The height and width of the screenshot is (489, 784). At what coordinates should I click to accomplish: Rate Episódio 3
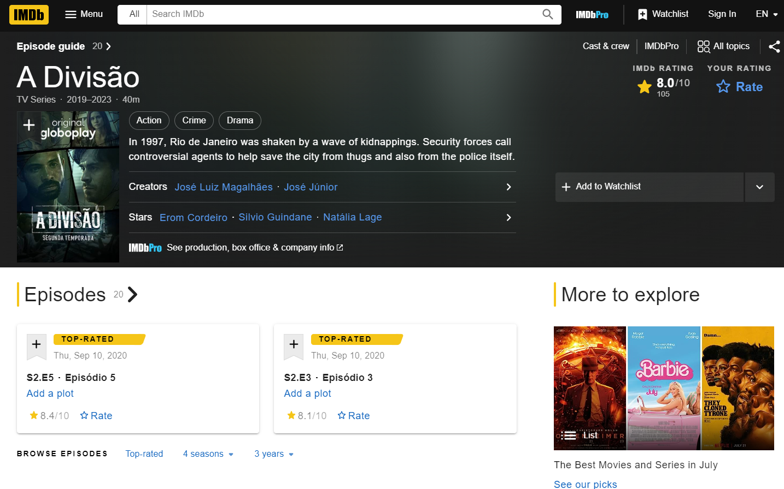[x=354, y=416]
